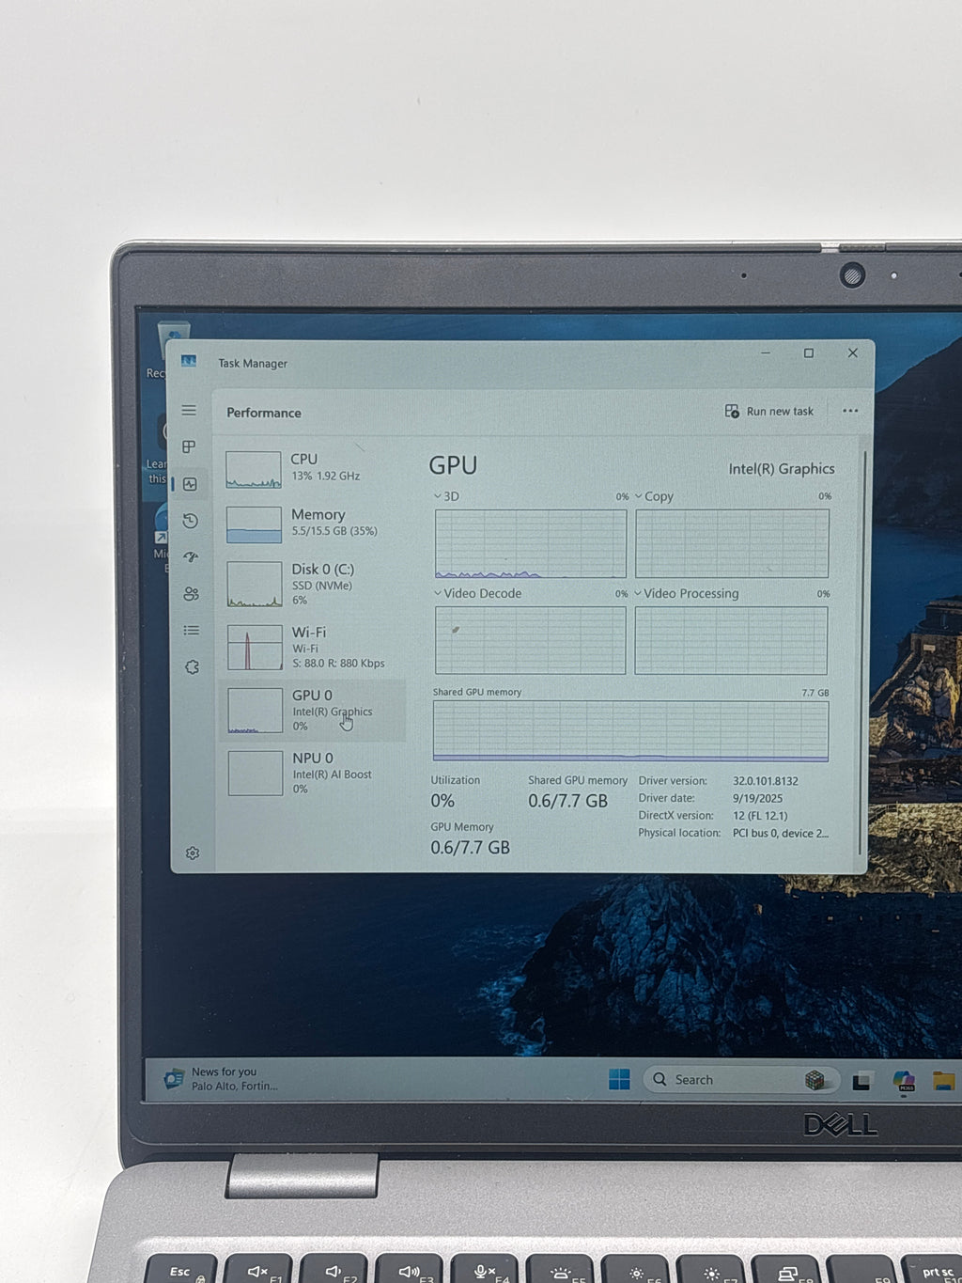Open the Startup apps page icon
The width and height of the screenshot is (962, 1283).
[x=191, y=556]
